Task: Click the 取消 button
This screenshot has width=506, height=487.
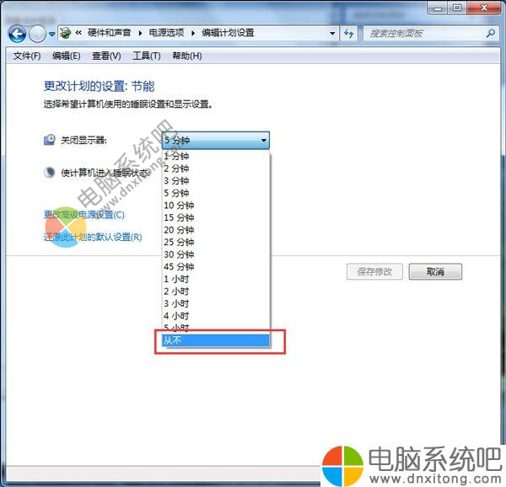Action: (435, 272)
